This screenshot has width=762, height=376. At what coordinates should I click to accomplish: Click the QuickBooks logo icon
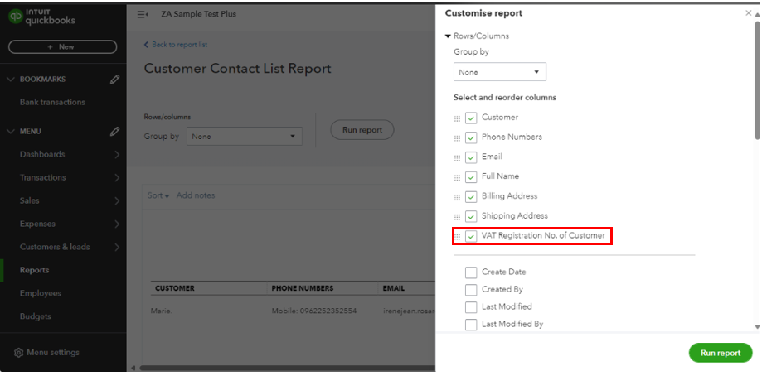click(x=16, y=18)
